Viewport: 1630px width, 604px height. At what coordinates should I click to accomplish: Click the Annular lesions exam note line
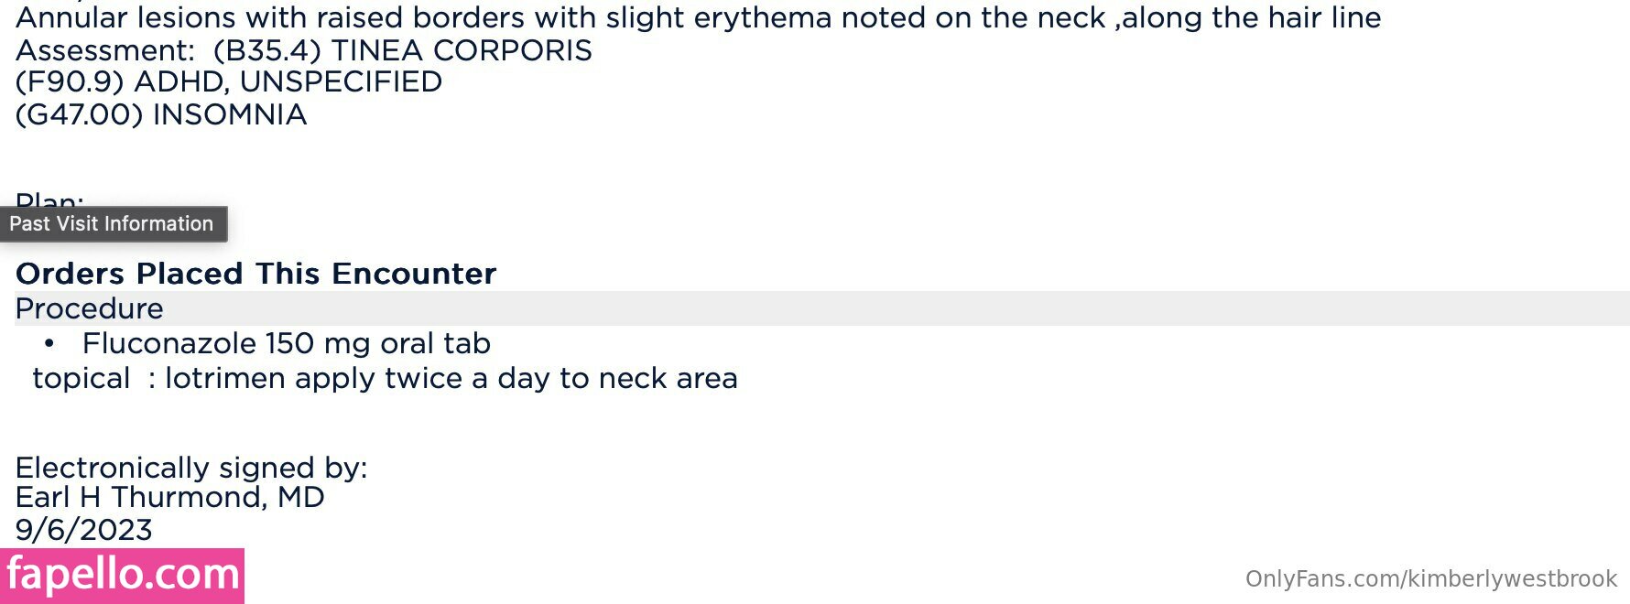[698, 17]
